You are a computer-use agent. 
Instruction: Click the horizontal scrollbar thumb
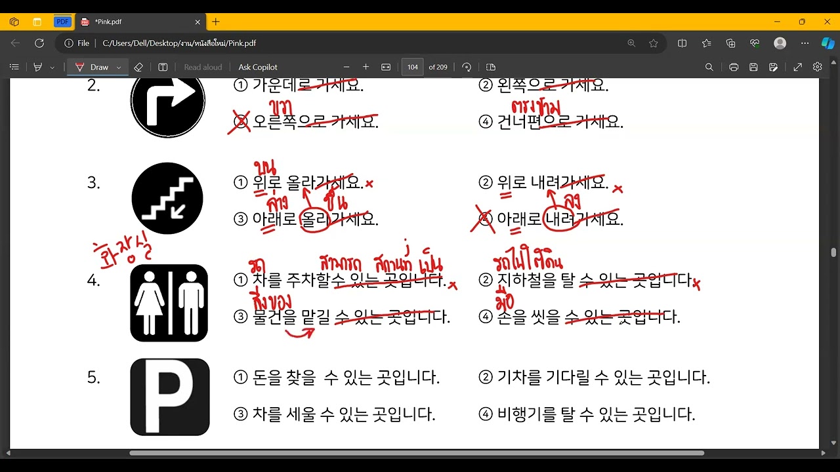[x=417, y=453]
